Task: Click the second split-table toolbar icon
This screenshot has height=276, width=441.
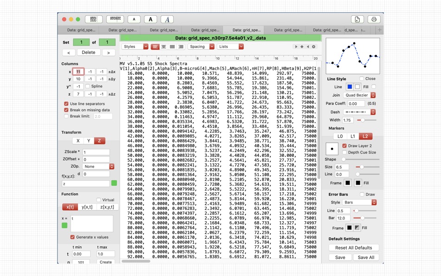Action: click(115, 19)
